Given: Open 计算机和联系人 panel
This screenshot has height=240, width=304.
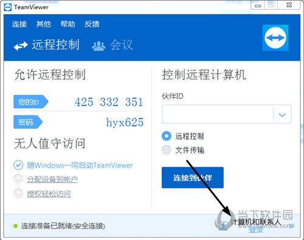Looking at the screenshot, I should [256, 222].
